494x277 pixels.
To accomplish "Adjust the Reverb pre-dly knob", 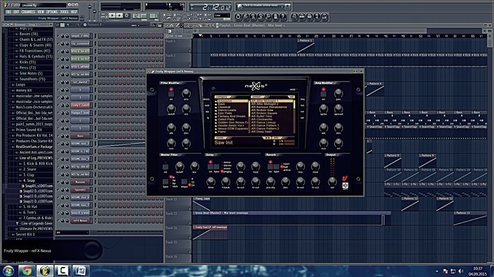I will (270, 181).
